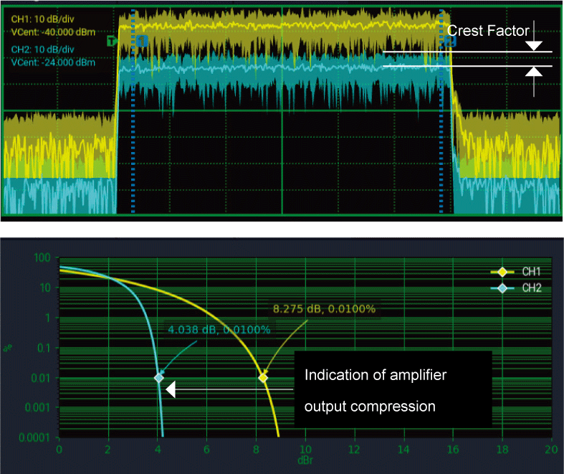Click the Crest Factor annotation text
Viewport: 564px width, 474px height.
487,30
